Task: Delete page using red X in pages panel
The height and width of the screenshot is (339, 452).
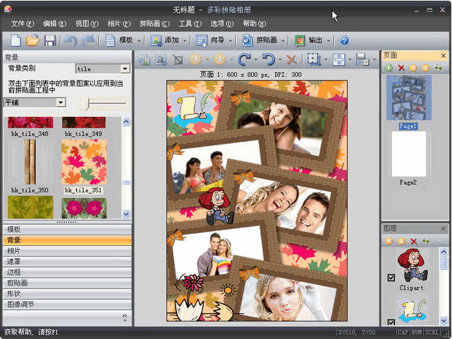Action: pyautogui.click(x=401, y=68)
